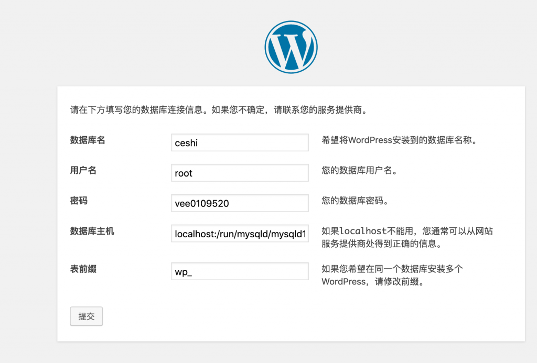Click the 用户名 label
The height and width of the screenshot is (363, 537).
coord(83,170)
